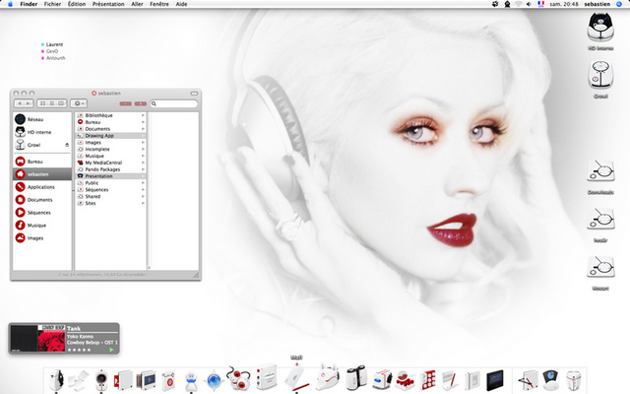This screenshot has width=630, height=394.
Task: Select the Presentation folder row
Action: [110, 176]
